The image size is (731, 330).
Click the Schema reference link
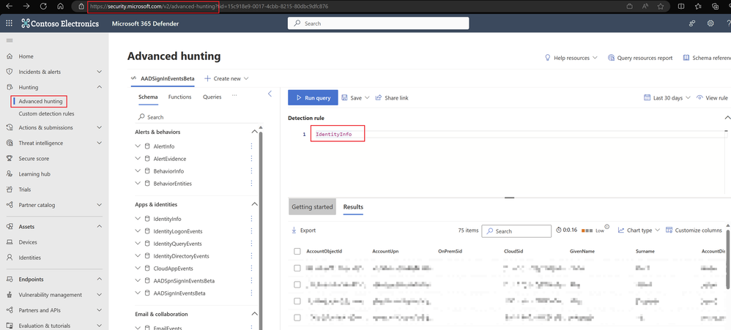point(707,59)
